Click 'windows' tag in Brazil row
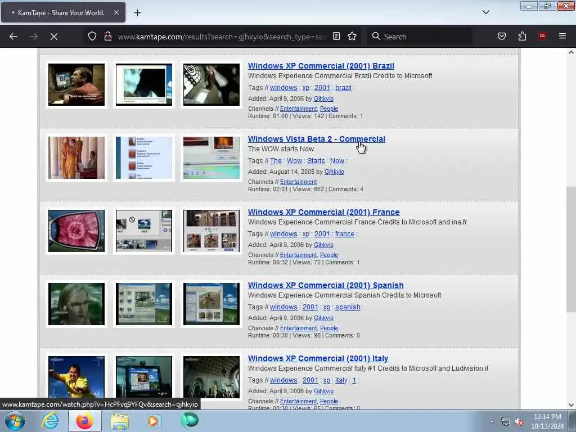This screenshot has width=576, height=432. (283, 88)
